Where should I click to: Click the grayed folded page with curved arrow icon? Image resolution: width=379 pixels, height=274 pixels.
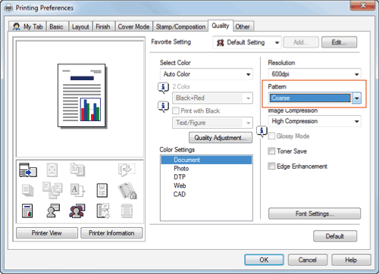click(127, 170)
